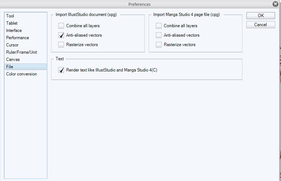Enable Rasterize vectors for IllustStudio import

(61, 45)
